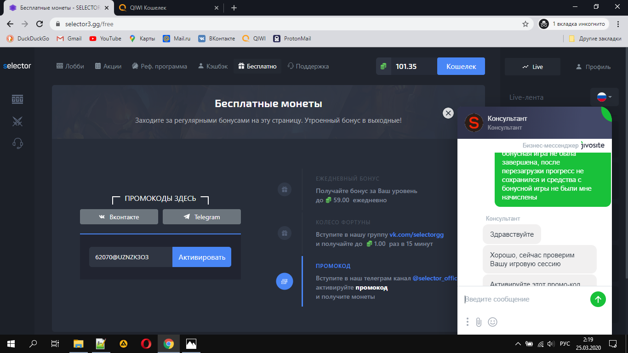Click the selector logo

coord(17,66)
